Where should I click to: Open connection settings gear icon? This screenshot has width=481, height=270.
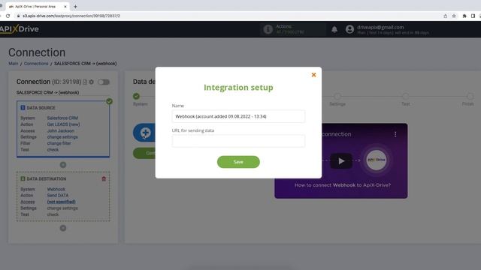[92, 82]
